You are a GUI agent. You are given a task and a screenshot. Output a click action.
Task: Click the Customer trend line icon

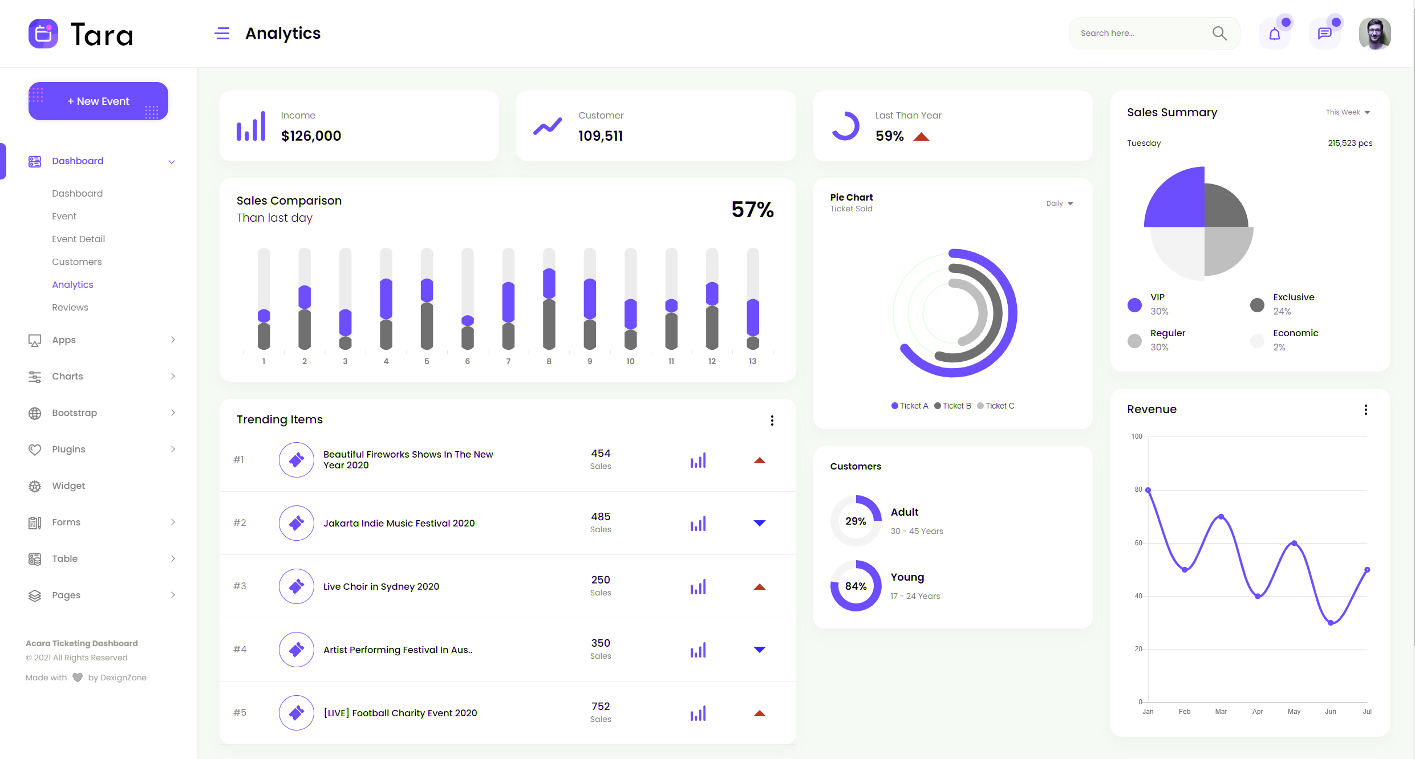pyautogui.click(x=548, y=126)
